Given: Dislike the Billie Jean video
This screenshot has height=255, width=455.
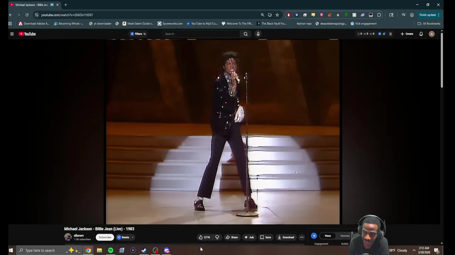Looking at the screenshot, I should [217, 237].
